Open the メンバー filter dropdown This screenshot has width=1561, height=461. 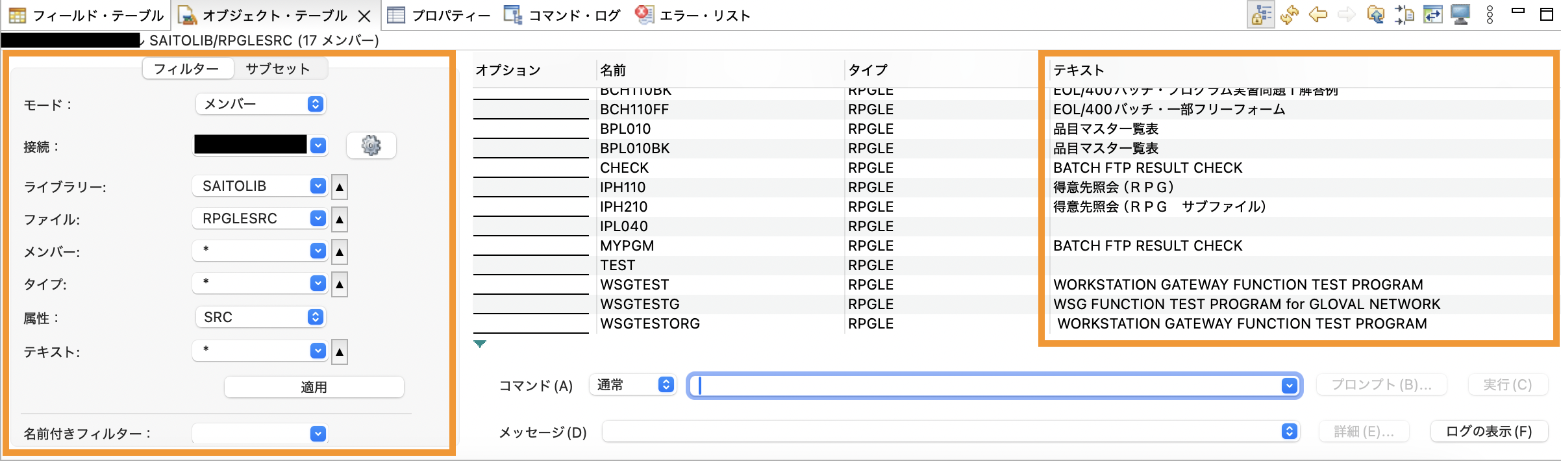[x=318, y=251]
